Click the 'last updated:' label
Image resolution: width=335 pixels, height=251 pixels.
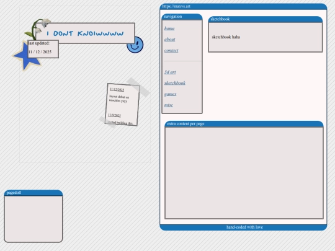[x=39, y=43]
